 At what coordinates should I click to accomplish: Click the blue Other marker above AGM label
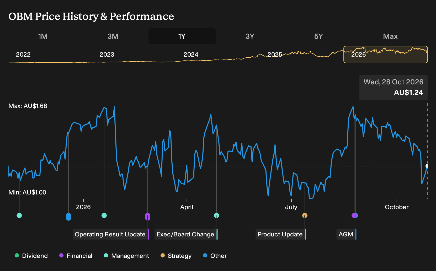point(356,215)
